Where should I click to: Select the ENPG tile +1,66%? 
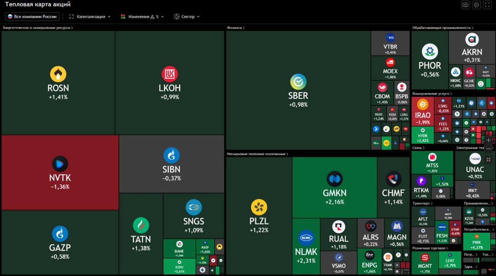tap(369, 261)
